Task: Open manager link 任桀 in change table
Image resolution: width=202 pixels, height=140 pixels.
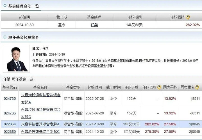Action: 94,25
